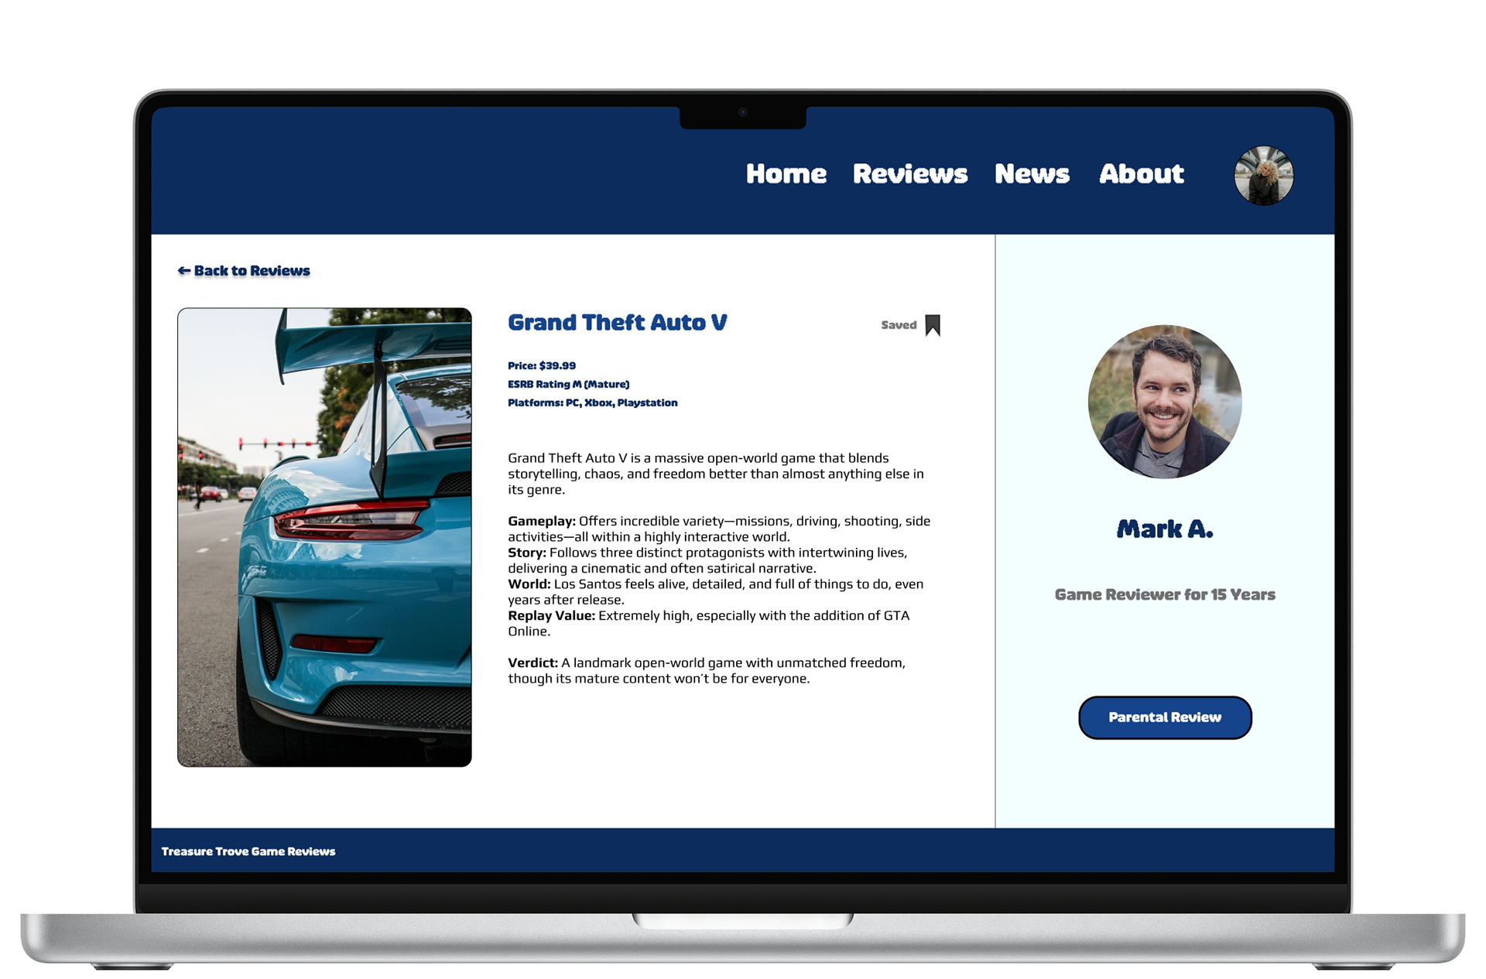
Task: Toggle the Saved bookmark icon
Action: [x=933, y=325]
